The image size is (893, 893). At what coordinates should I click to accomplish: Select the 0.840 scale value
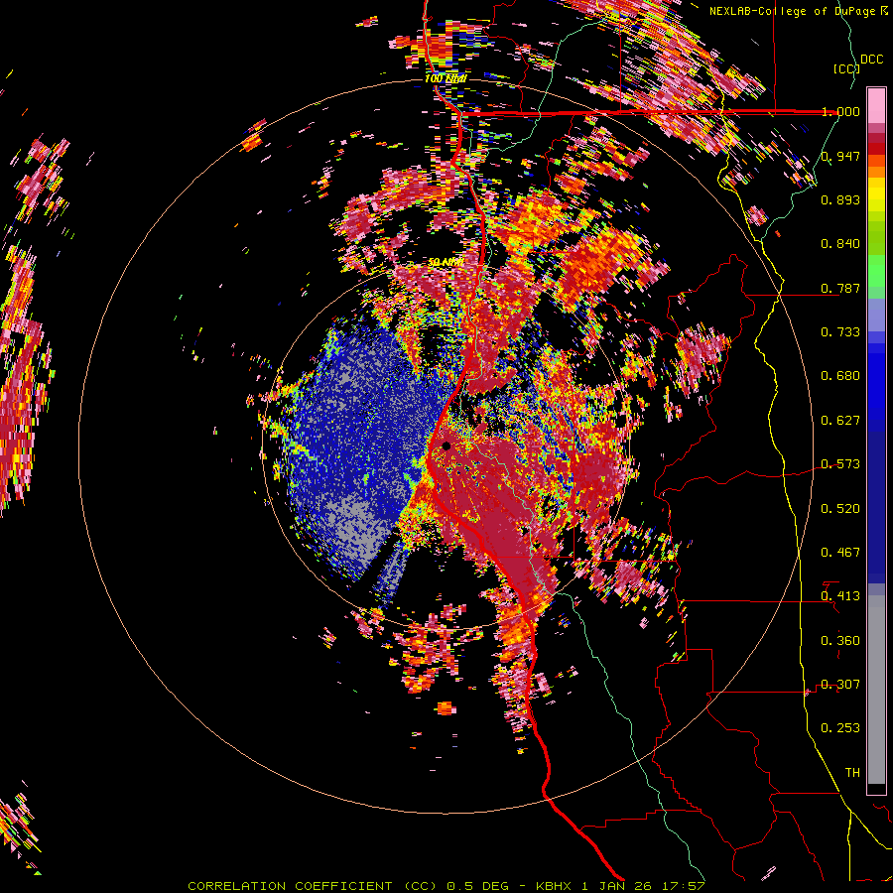pos(840,244)
